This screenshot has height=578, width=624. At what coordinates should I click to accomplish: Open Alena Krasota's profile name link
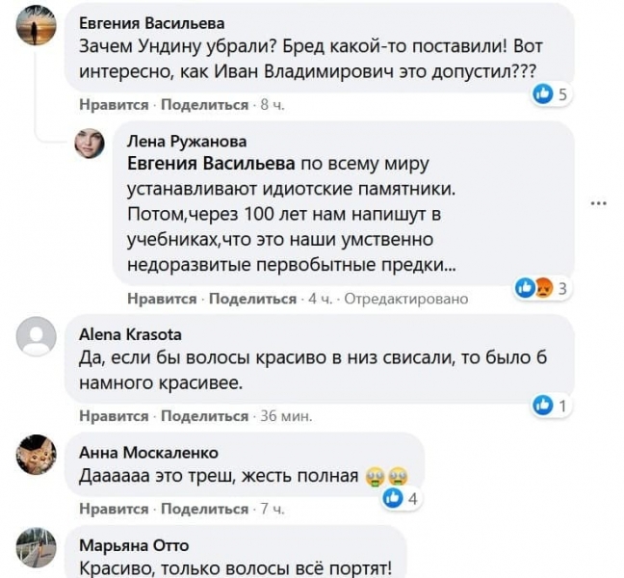tap(130, 335)
